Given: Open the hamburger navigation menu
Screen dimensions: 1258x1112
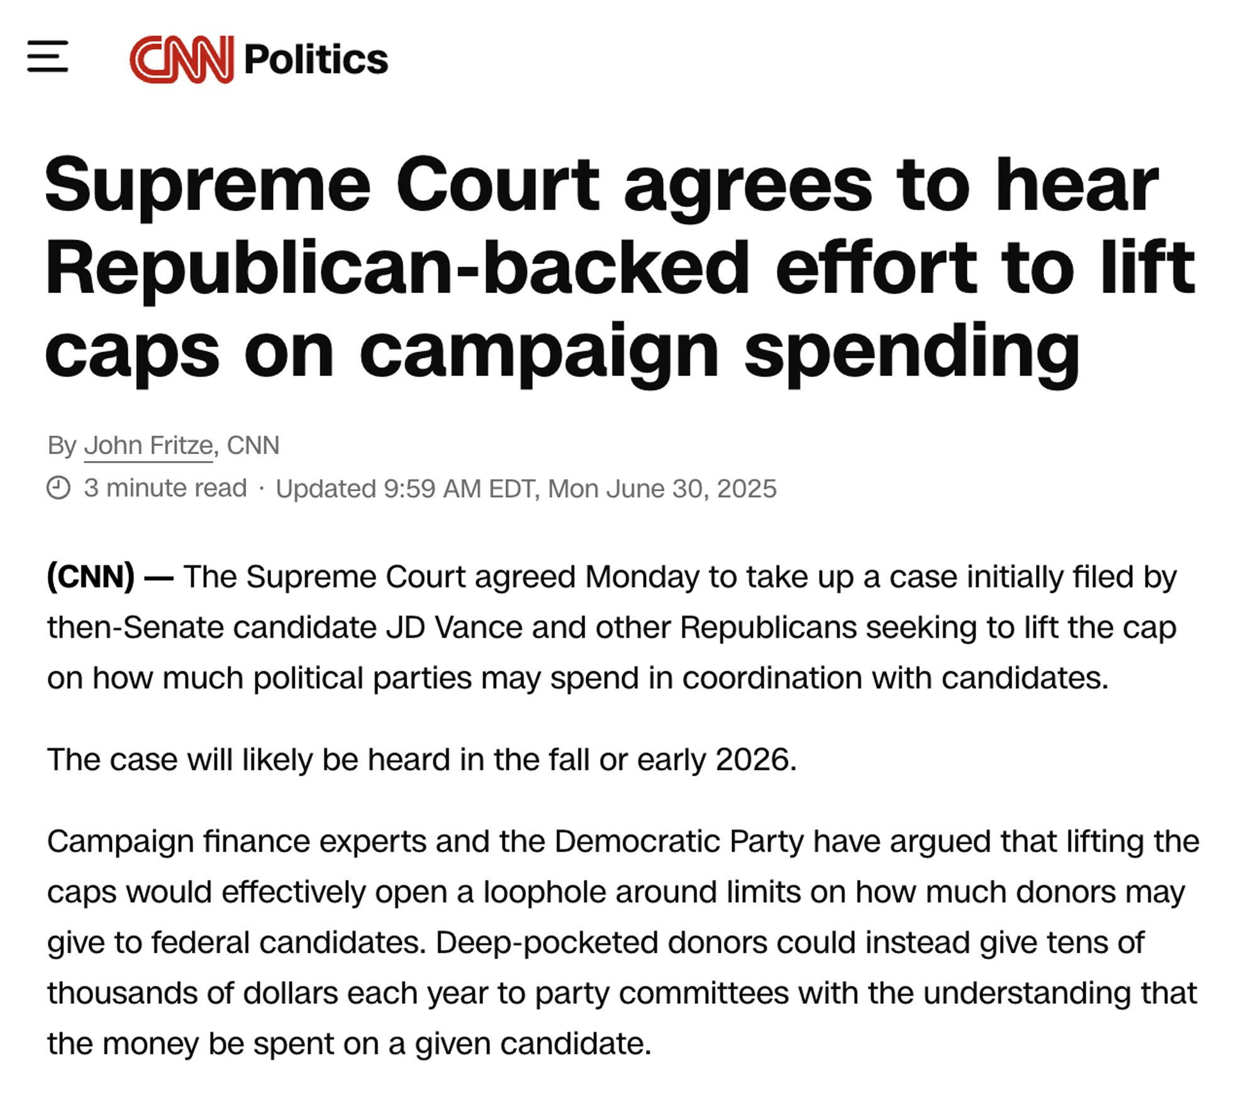Looking at the screenshot, I should pos(47,57).
